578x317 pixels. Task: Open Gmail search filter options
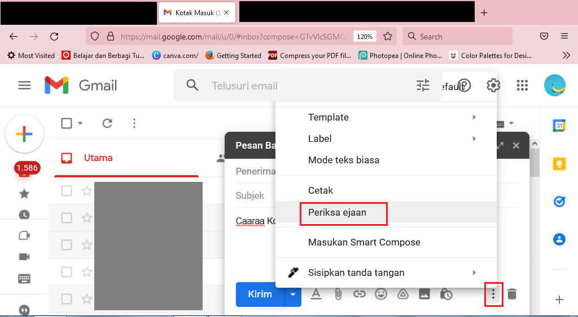423,86
